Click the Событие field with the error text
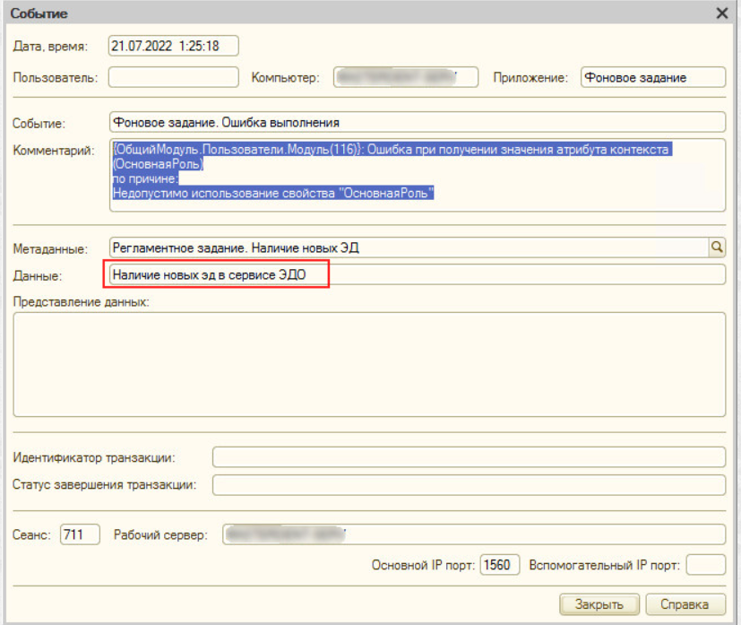The height and width of the screenshot is (625, 741). (416, 122)
